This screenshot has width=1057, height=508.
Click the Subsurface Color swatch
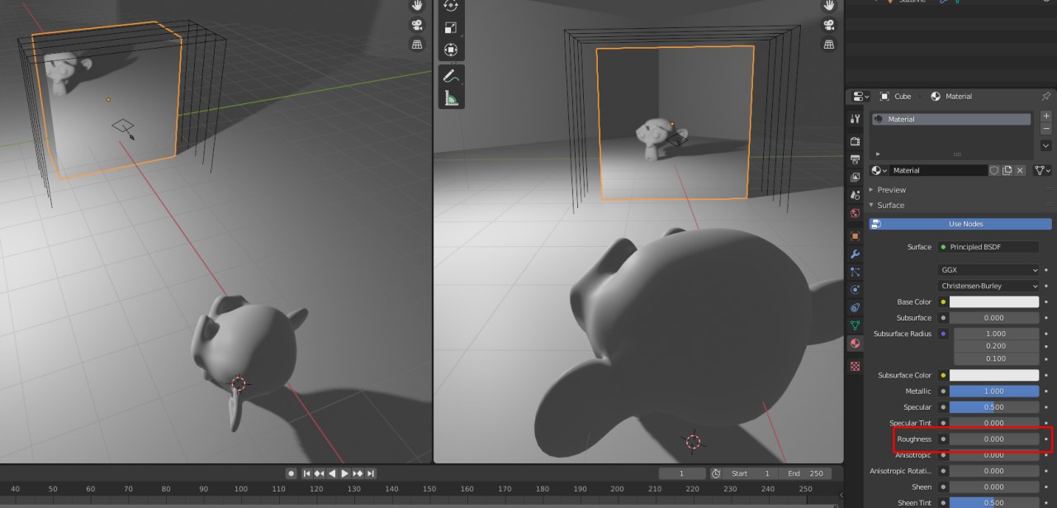click(994, 375)
